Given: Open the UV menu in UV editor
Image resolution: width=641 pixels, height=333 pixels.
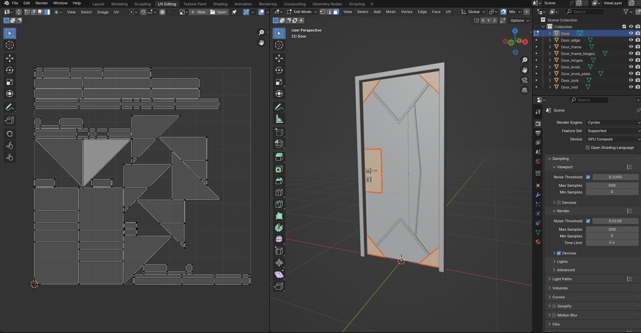Looking at the screenshot, I should click(x=116, y=12).
